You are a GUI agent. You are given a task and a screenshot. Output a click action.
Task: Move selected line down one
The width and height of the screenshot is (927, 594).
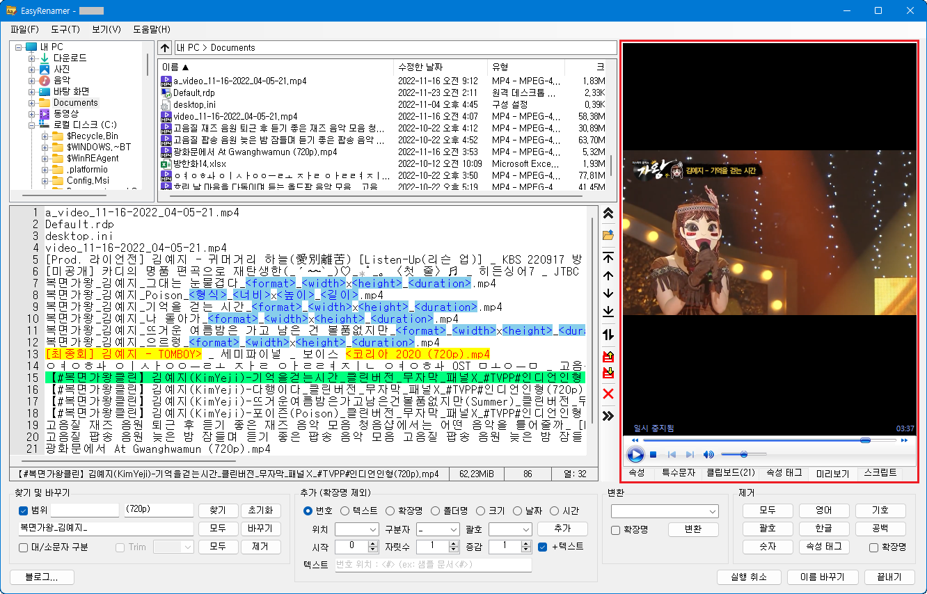click(608, 294)
